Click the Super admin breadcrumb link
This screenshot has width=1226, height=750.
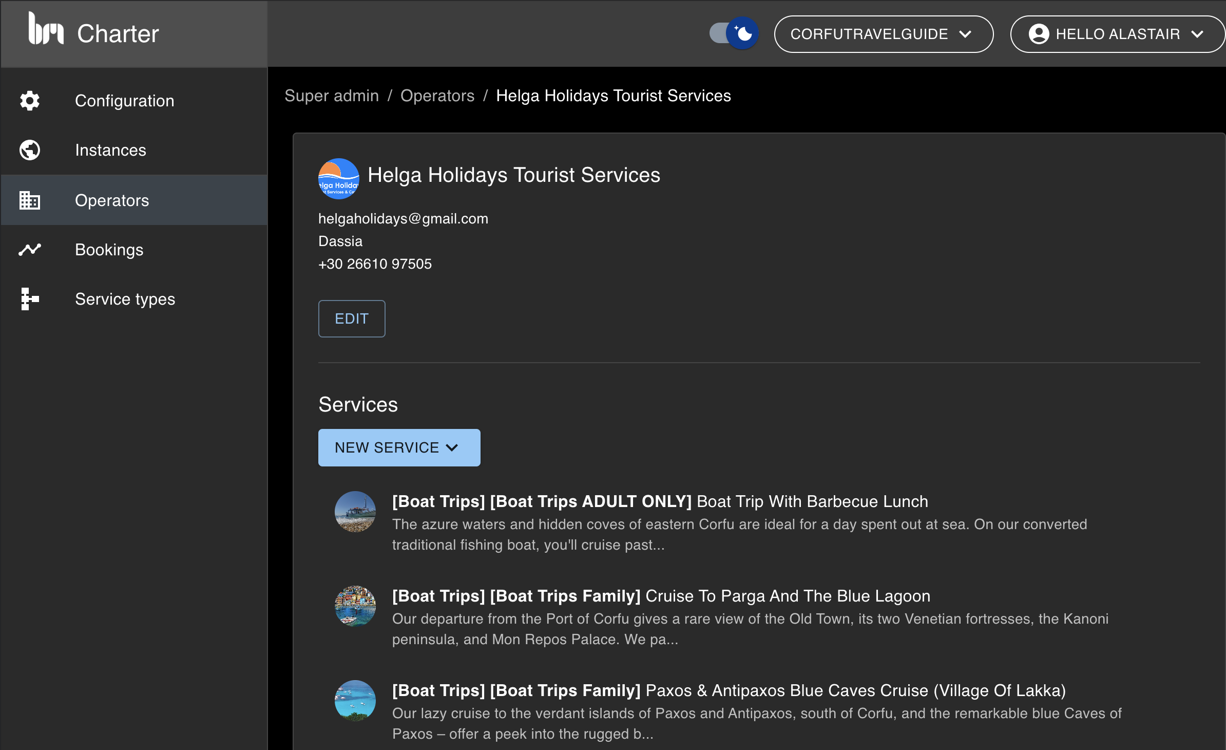[x=332, y=96]
